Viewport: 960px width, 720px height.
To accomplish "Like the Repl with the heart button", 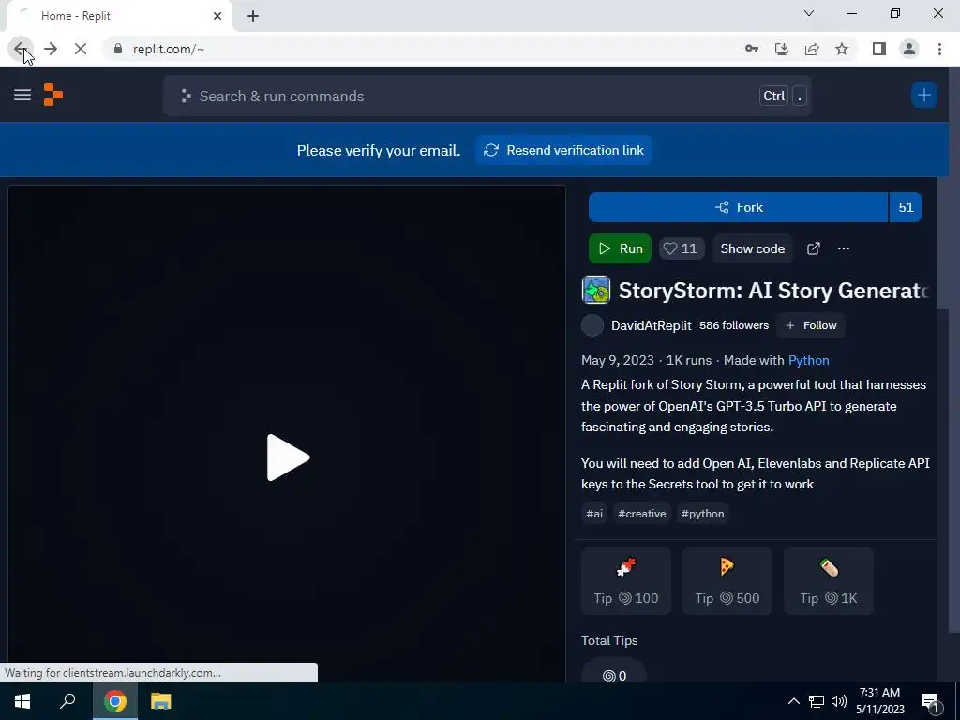I will 681,248.
